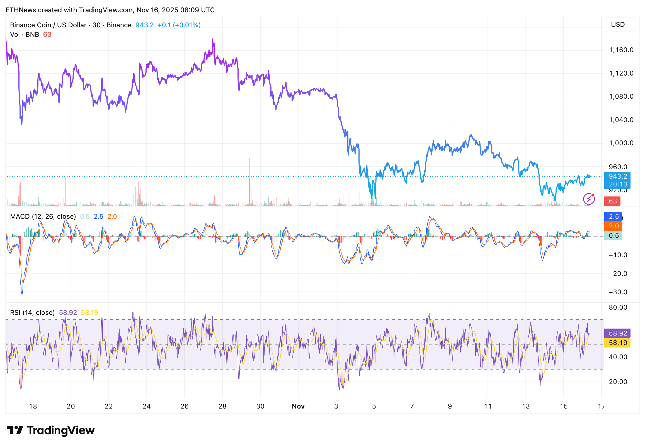
Task: Click the TradingView logo at bottom
Action: [x=51, y=430]
